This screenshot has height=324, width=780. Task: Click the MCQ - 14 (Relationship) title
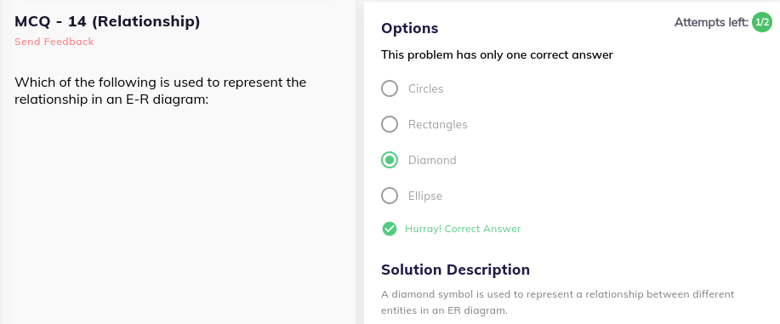107,22
